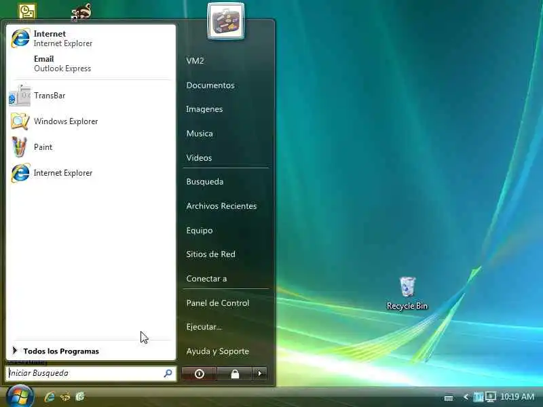
Task: Open Internet Explorer from the pinned Internet entry
Action: click(91, 39)
